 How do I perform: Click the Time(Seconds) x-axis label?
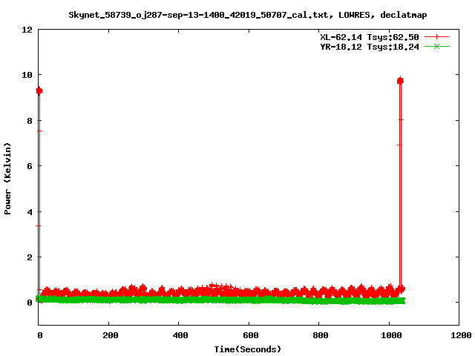click(x=247, y=349)
